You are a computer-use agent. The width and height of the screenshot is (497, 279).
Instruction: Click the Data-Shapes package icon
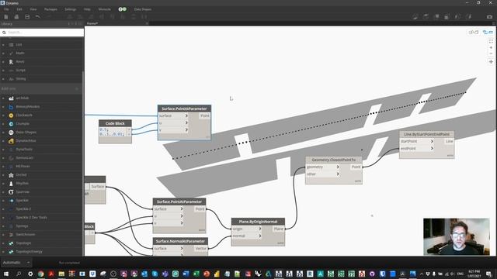pos(11,133)
